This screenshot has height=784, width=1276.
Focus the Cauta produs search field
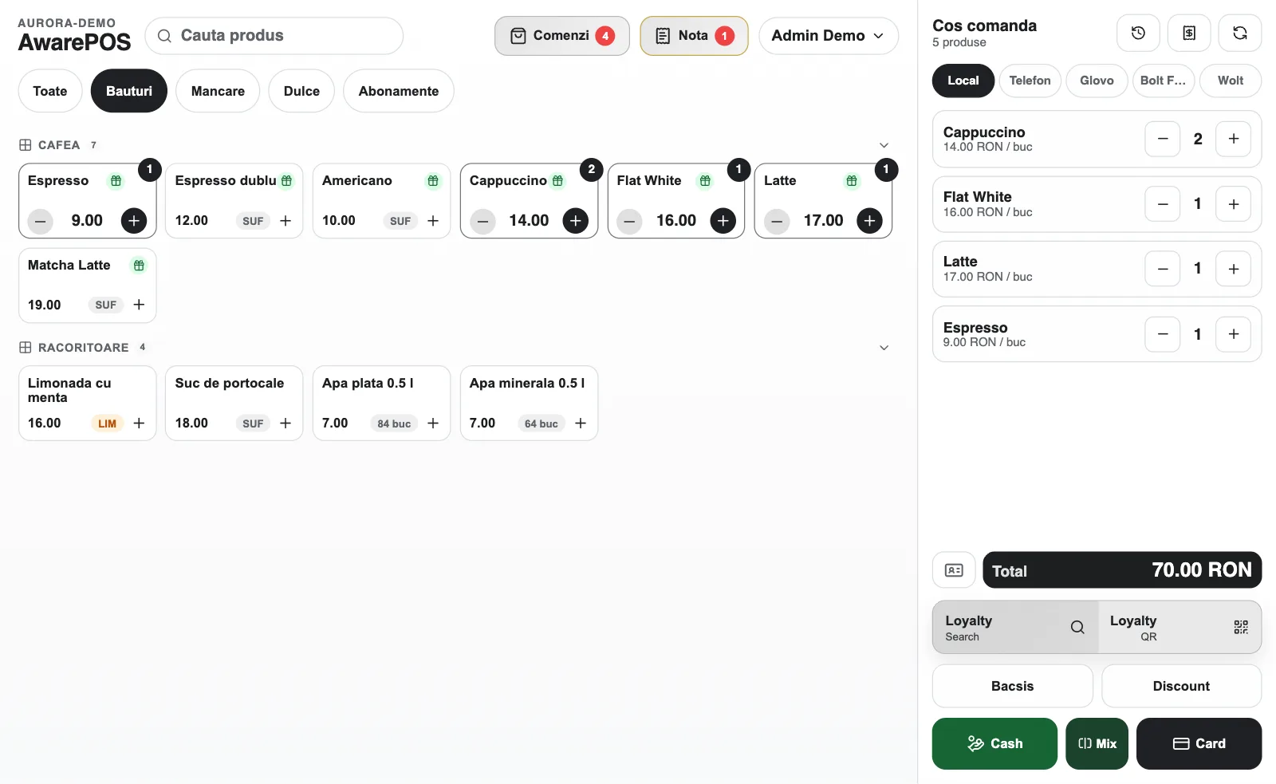coord(274,36)
